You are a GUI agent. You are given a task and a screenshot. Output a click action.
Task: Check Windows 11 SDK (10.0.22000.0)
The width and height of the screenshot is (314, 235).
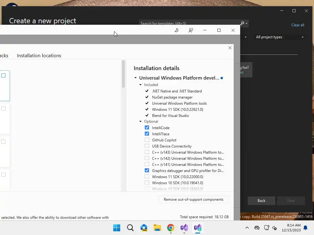(147, 177)
